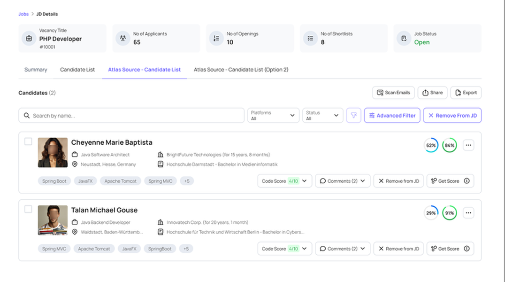Focus the Search by name field
The image size is (505, 282).
(131, 116)
